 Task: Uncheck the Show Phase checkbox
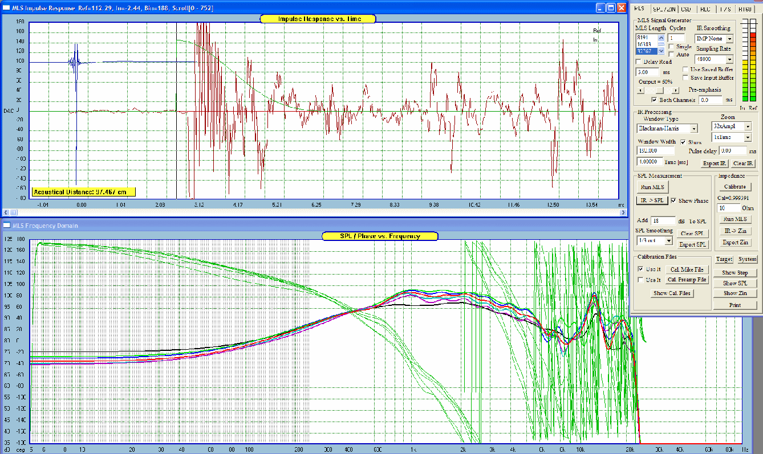pos(674,201)
